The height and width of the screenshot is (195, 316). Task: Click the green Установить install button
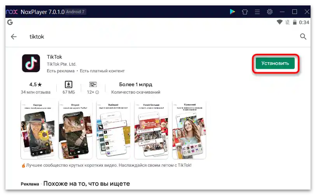click(275, 63)
